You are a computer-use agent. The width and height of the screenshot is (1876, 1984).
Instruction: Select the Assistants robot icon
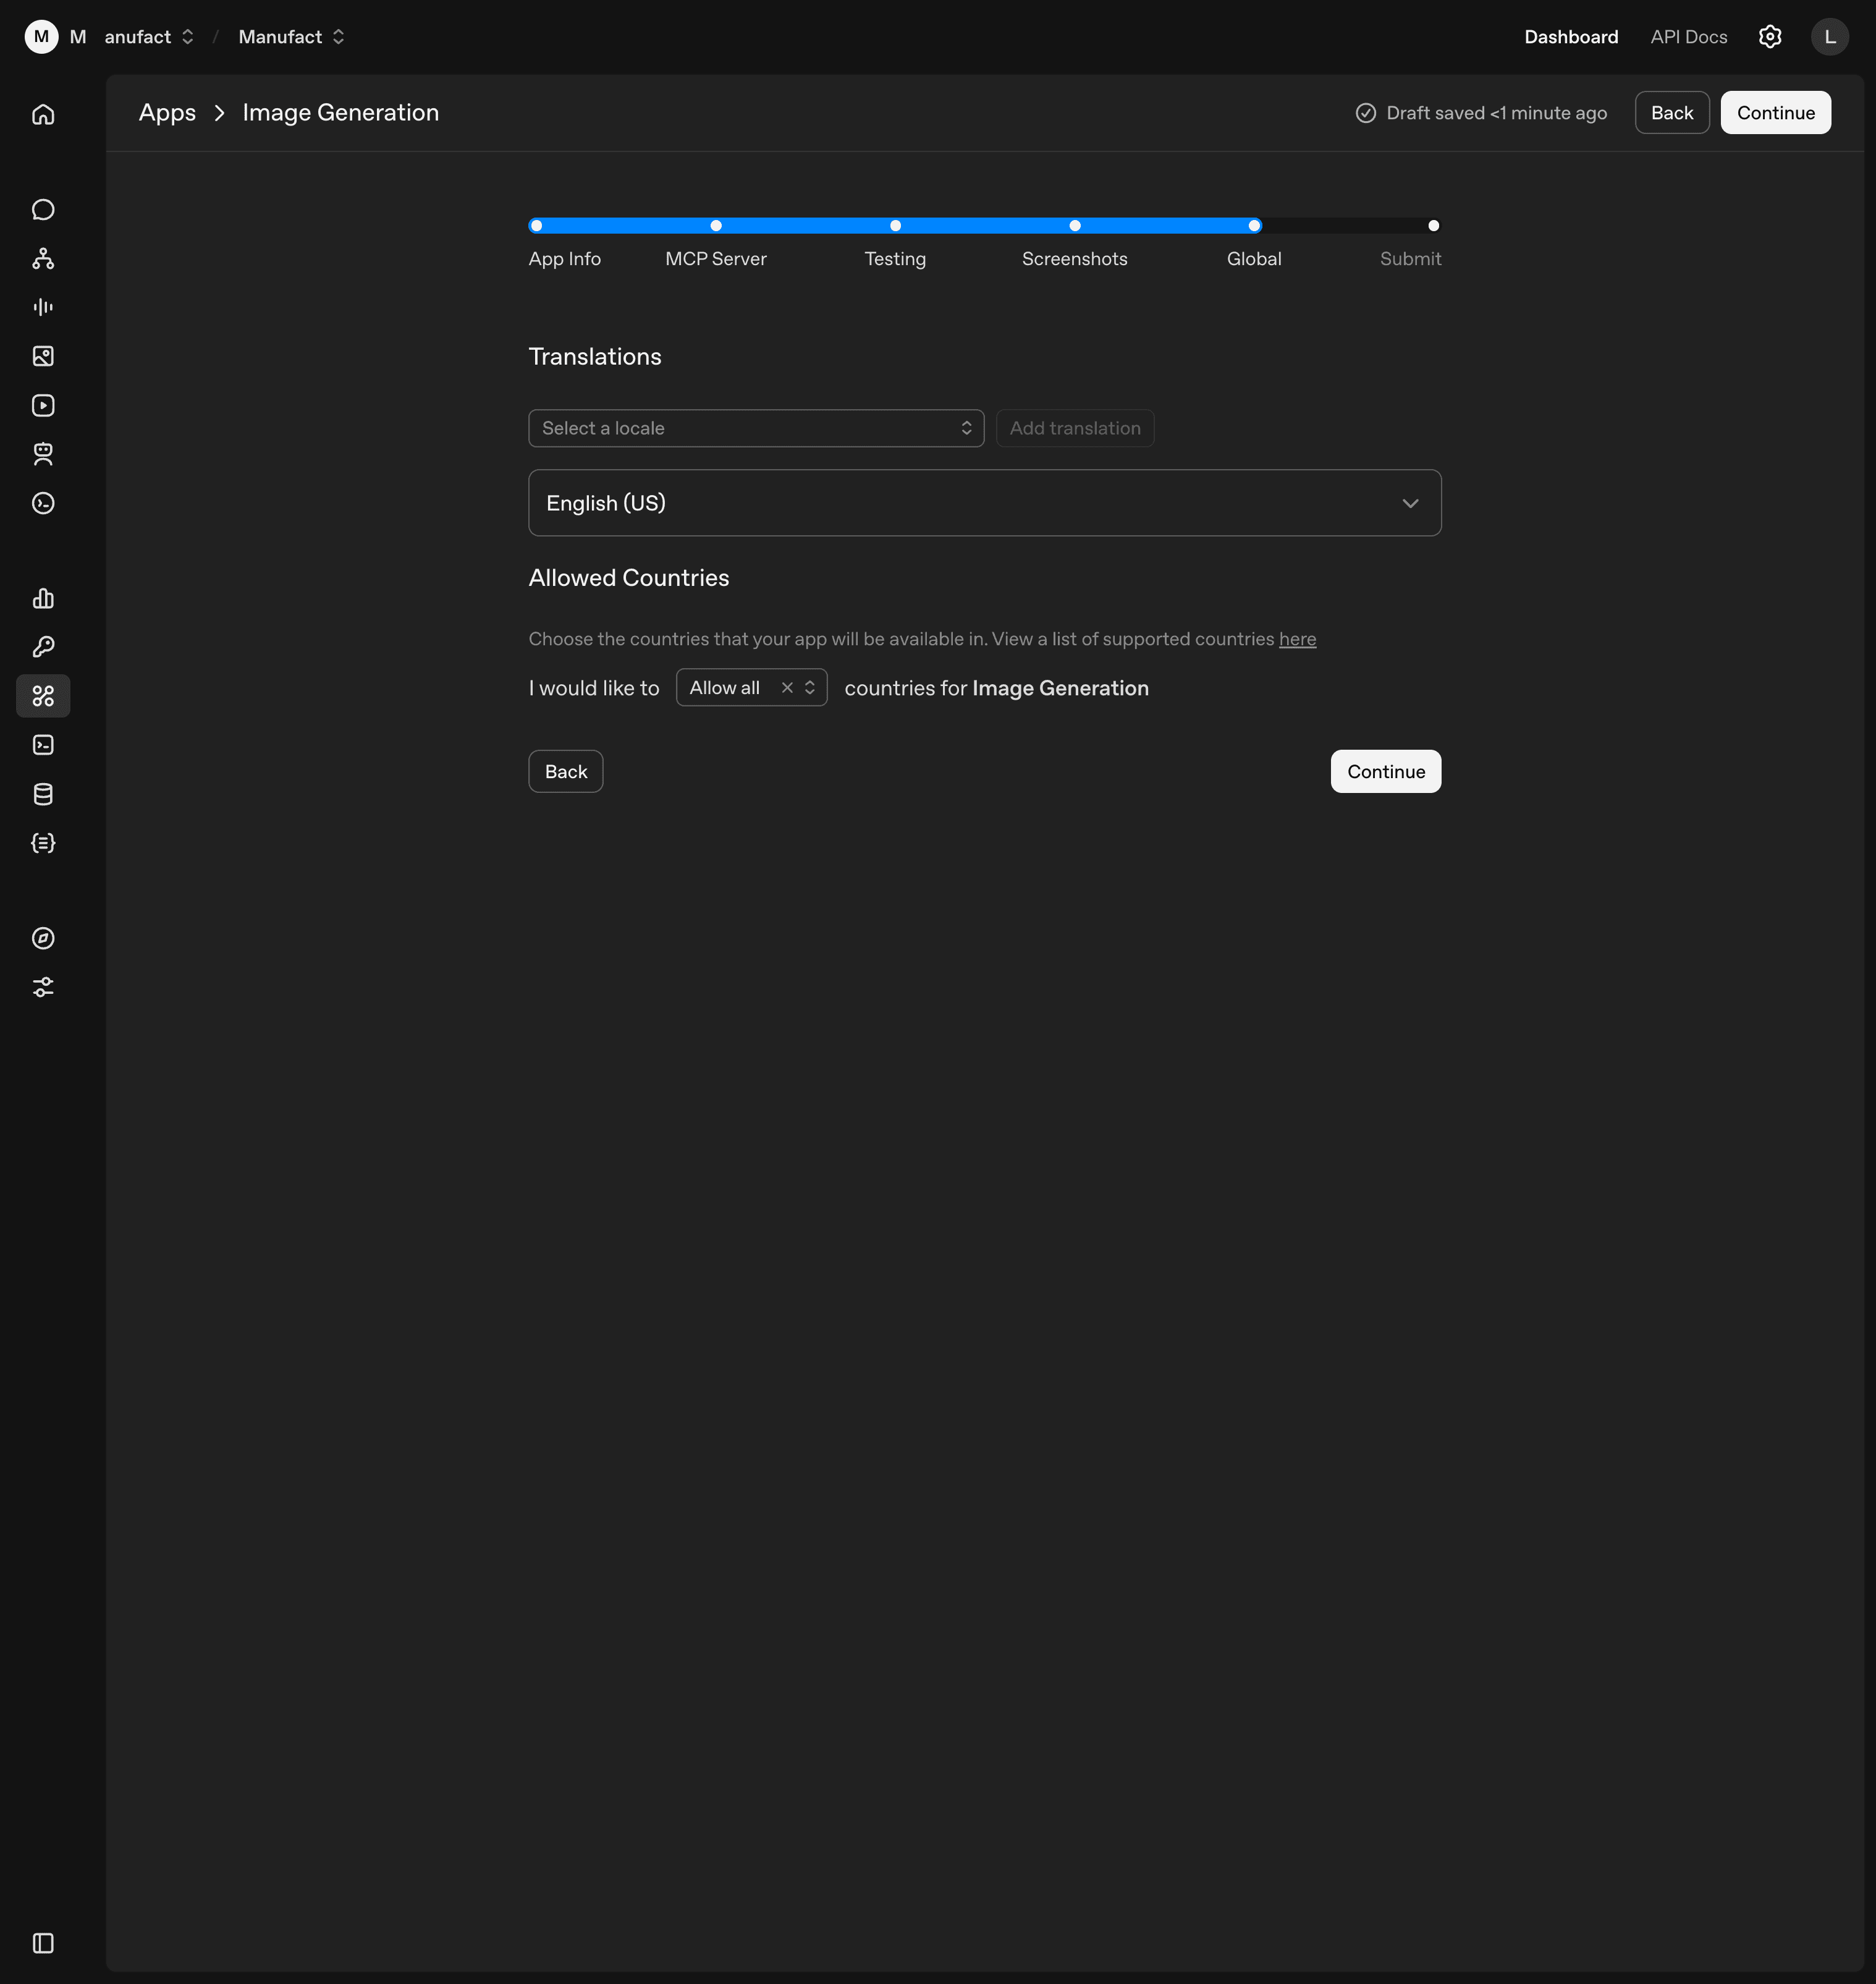pos(43,454)
